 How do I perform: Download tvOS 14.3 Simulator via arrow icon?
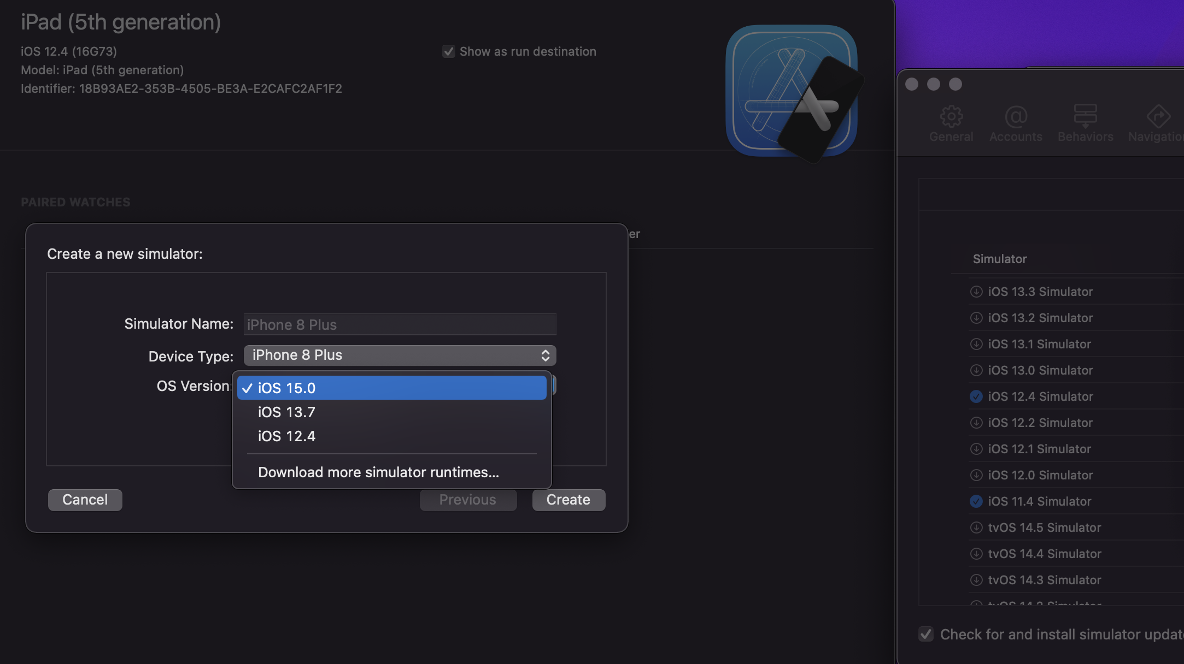(x=976, y=580)
